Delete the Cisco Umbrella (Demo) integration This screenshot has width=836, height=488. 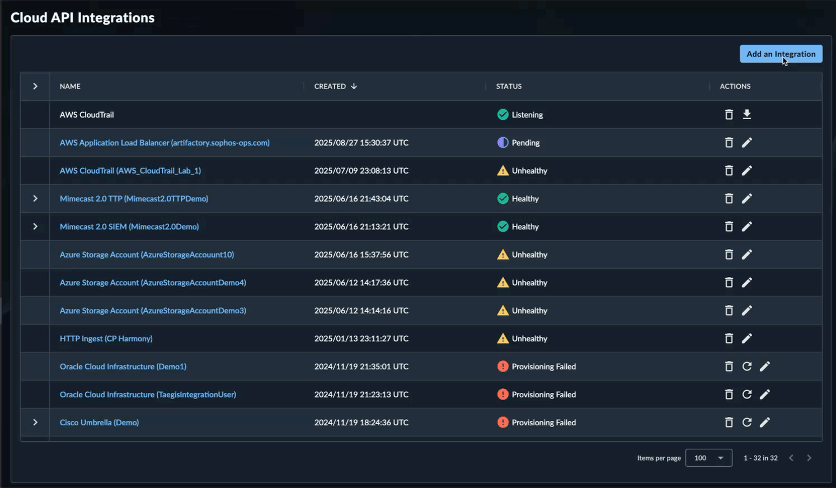pos(729,423)
